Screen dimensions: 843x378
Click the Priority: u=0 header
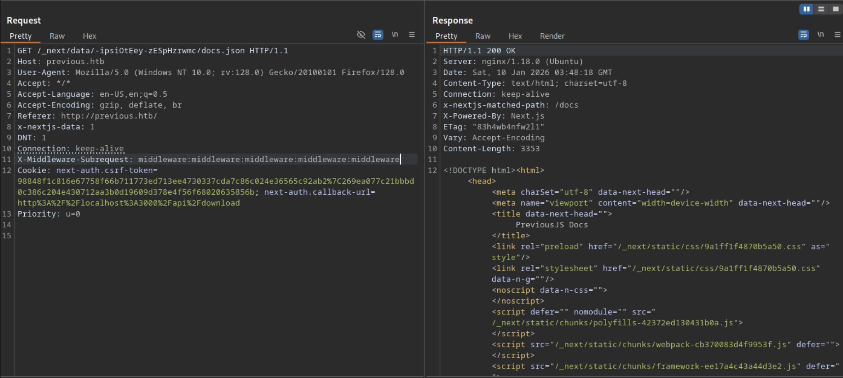(49, 214)
